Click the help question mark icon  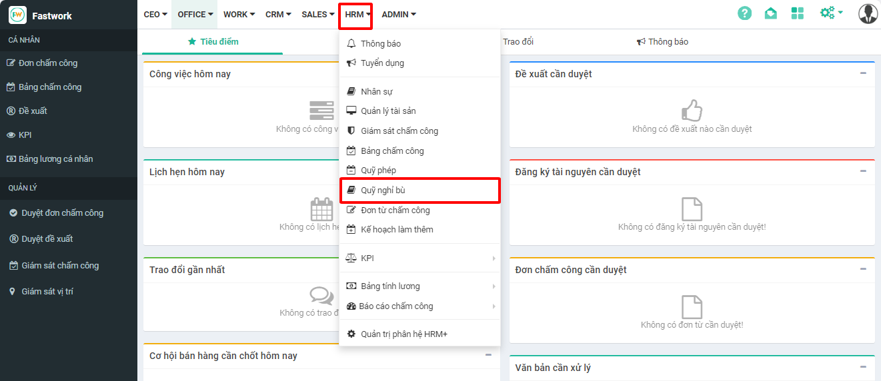pyautogui.click(x=744, y=13)
